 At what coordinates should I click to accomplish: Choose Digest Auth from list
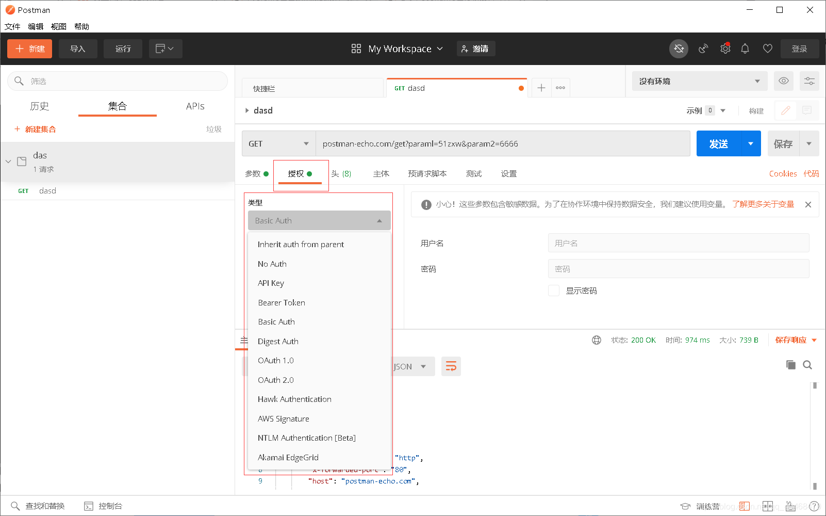278,341
